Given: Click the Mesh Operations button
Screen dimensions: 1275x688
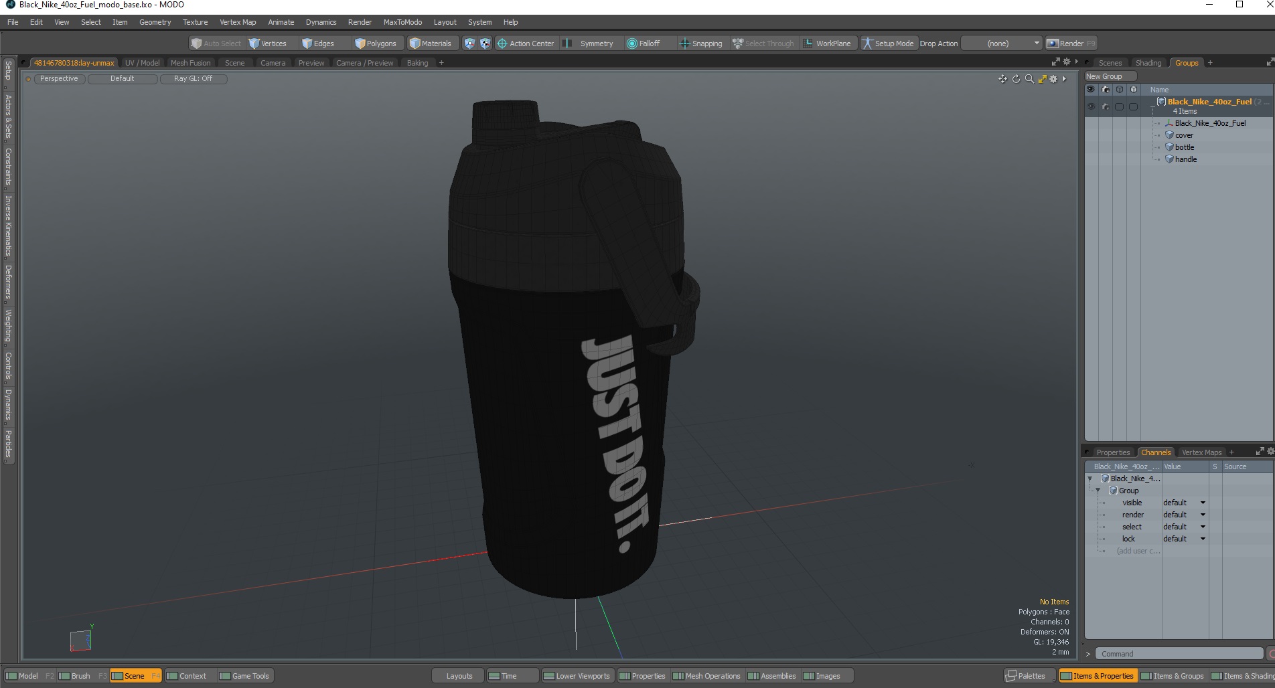Looking at the screenshot, I should 706,676.
